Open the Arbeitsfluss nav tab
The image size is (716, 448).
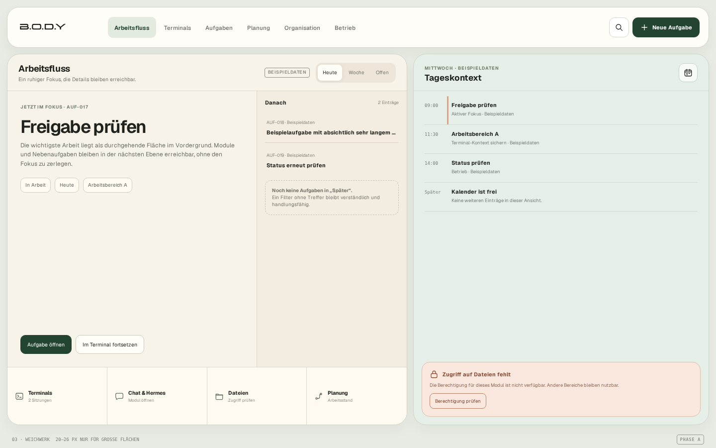pos(132,27)
